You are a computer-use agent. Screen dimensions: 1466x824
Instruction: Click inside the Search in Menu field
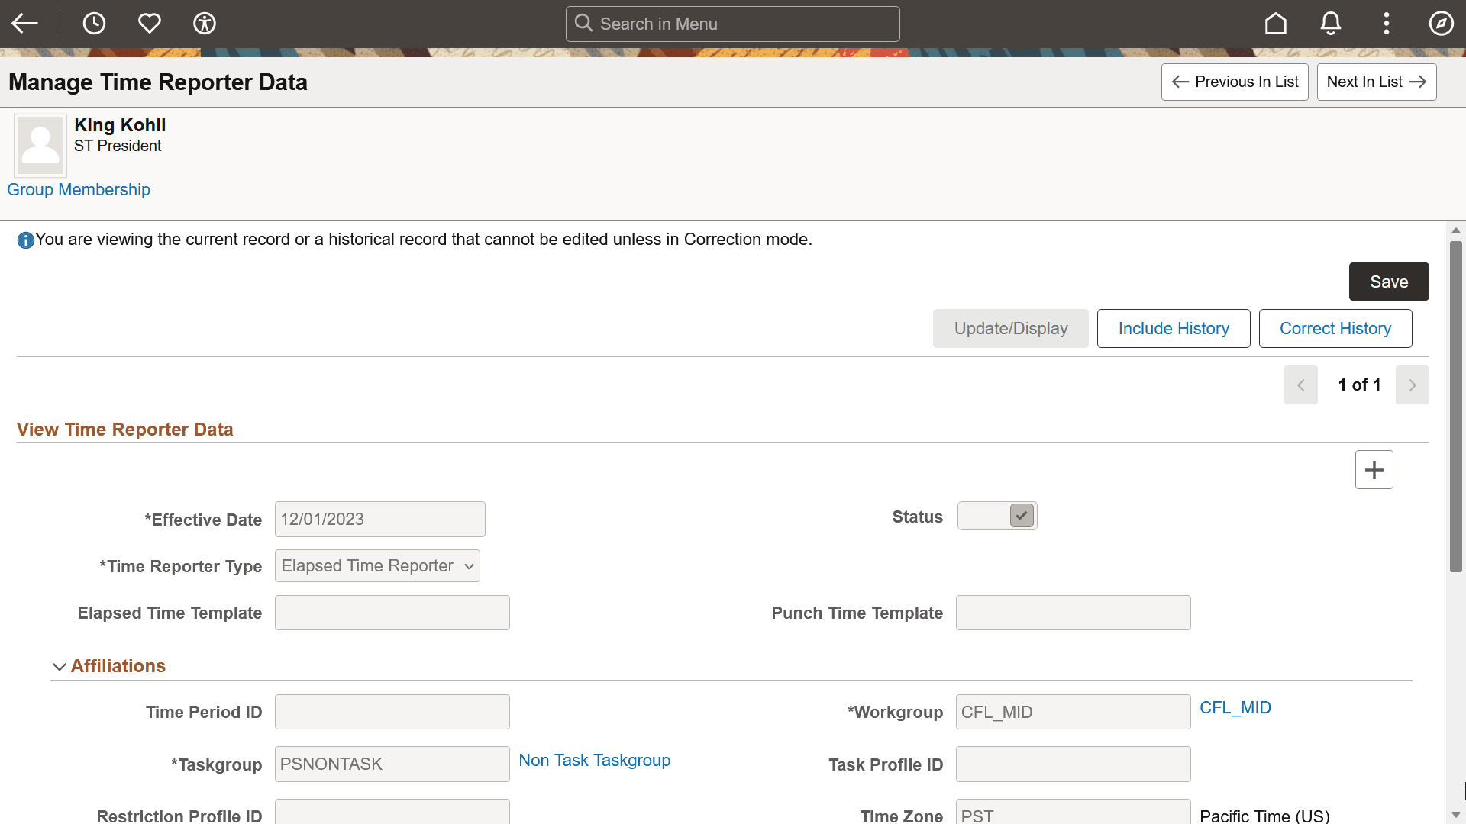tap(731, 24)
